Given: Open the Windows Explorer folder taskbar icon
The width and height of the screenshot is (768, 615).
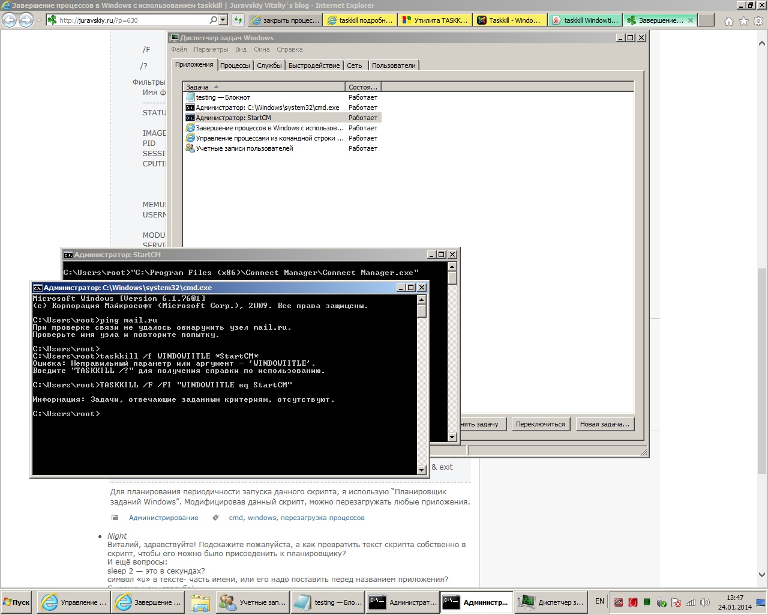Looking at the screenshot, I should (x=200, y=602).
